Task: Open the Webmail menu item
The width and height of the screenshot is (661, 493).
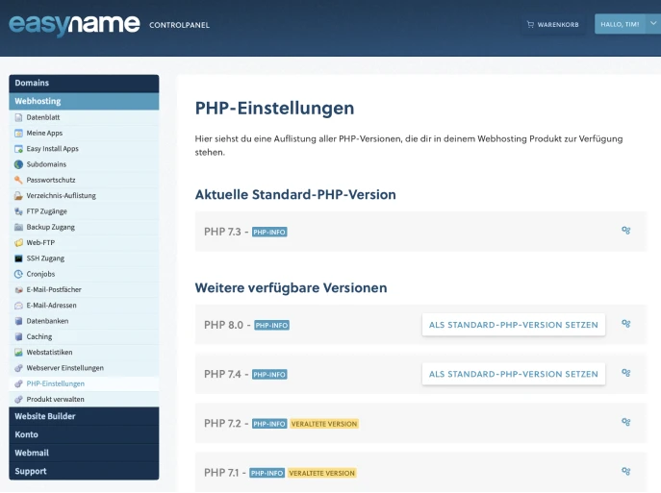Action: 84,453
